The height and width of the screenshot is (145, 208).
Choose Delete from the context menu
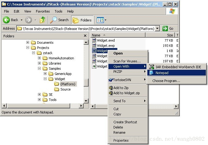[x=128, y=127]
